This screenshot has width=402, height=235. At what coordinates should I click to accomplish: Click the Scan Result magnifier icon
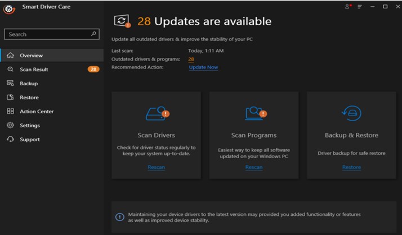tap(10, 69)
